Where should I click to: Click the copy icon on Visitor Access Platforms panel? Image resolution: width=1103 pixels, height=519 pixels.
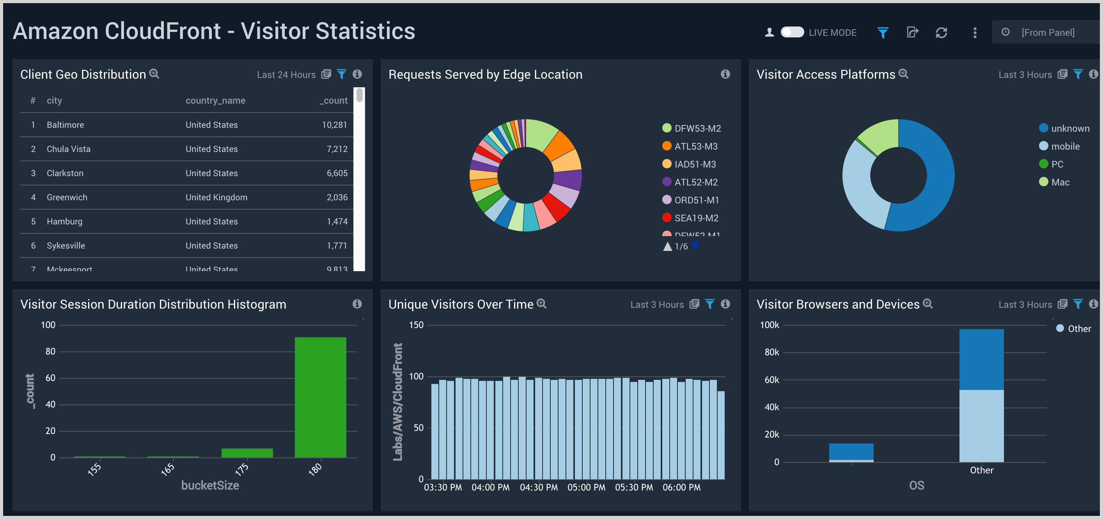tap(1062, 74)
